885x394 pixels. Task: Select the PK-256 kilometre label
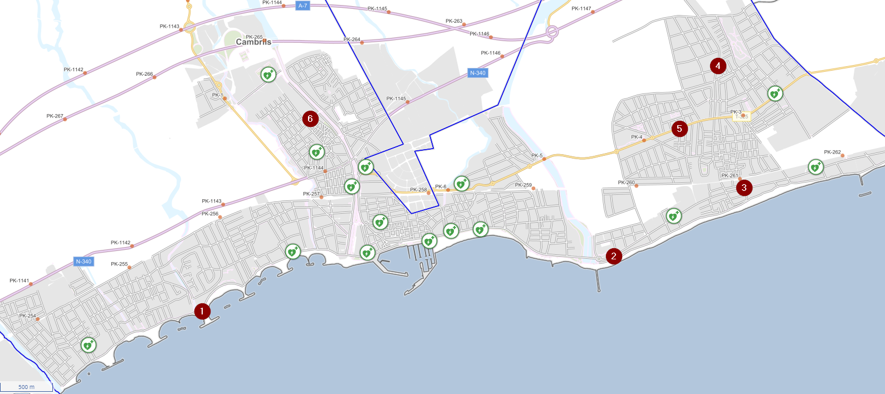210,214
